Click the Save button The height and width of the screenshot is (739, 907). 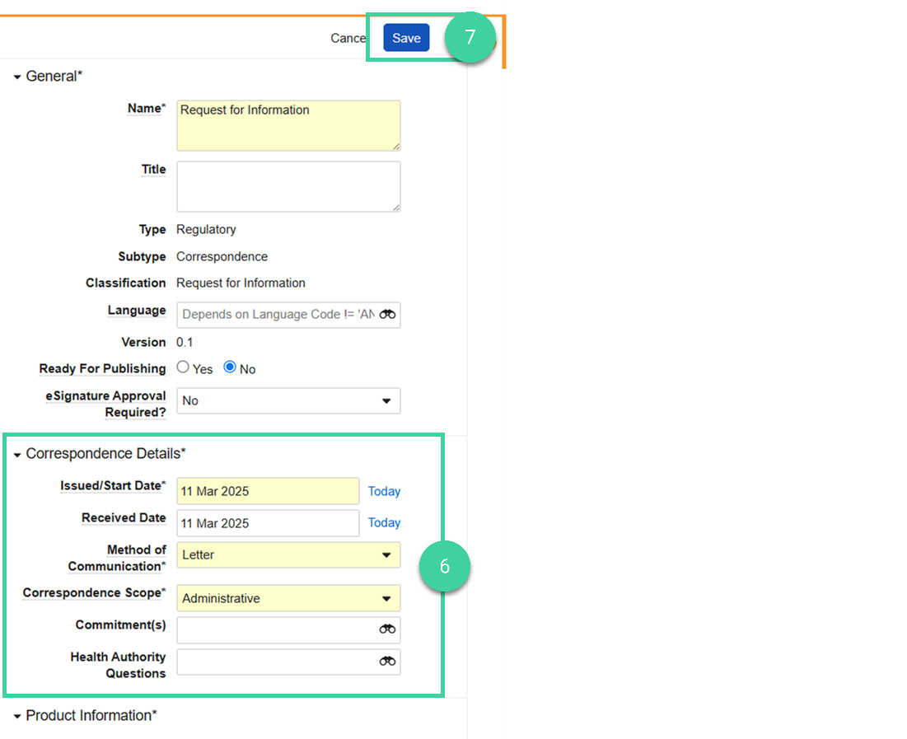[406, 38]
